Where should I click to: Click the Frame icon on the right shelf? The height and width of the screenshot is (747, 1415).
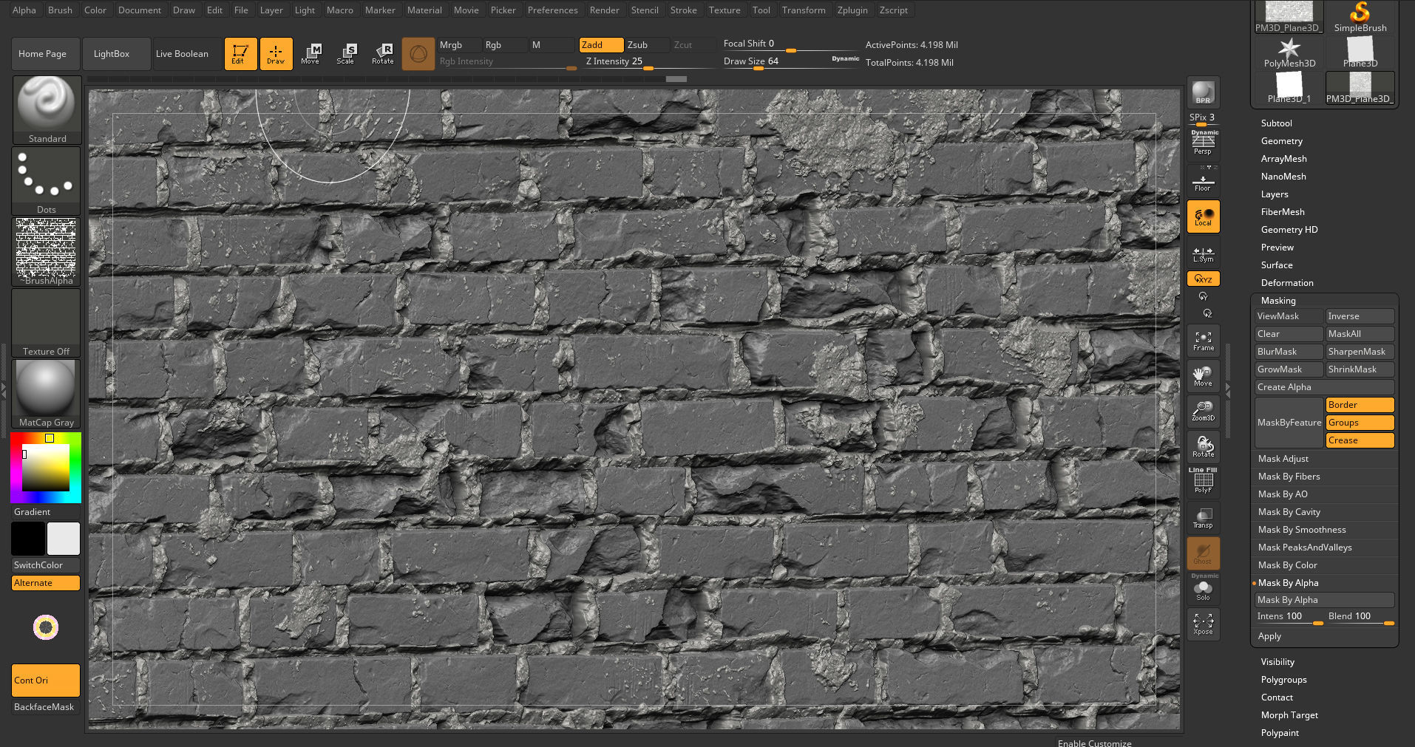click(x=1203, y=340)
